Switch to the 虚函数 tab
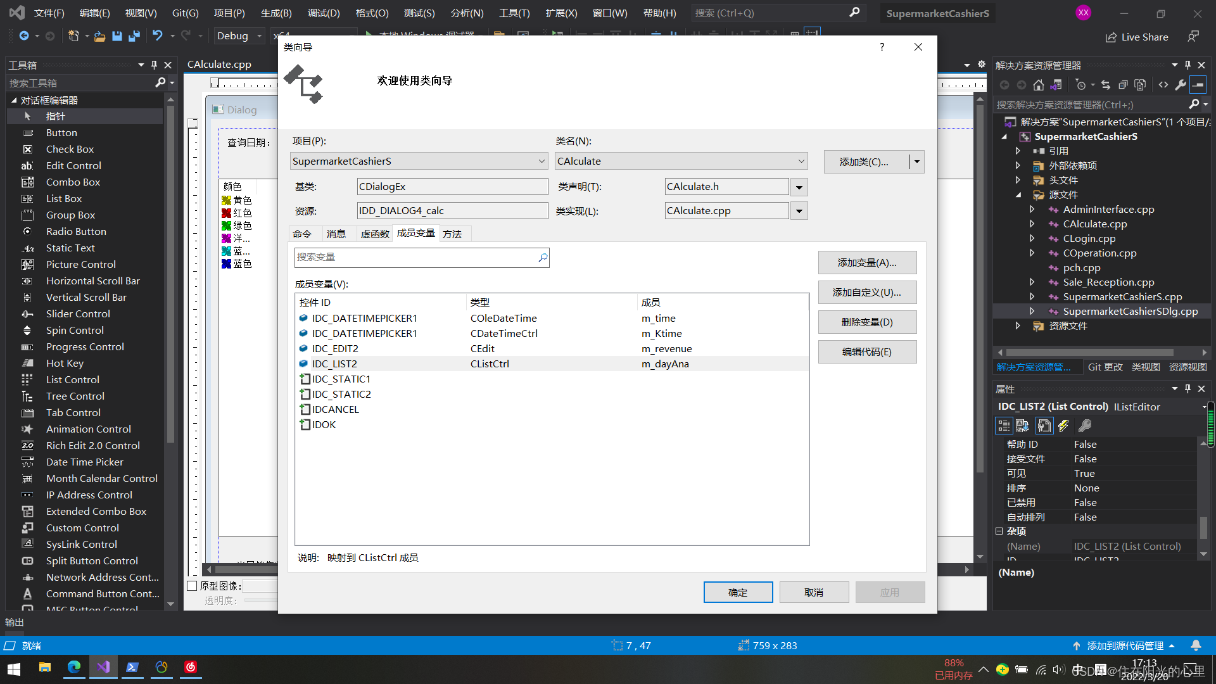 pyautogui.click(x=375, y=234)
